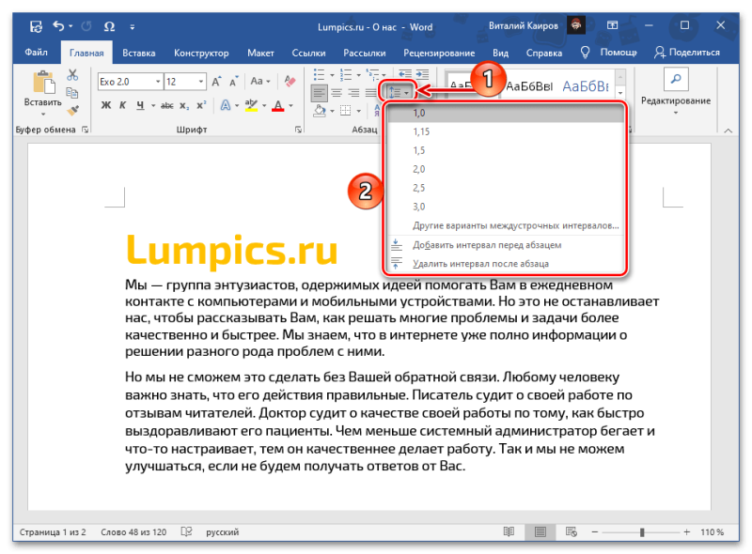Apply the Text Effects outlined A
The width and height of the screenshot is (752, 554).
point(226,105)
